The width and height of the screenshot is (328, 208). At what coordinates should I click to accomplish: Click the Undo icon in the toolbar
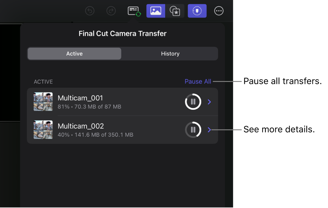click(90, 11)
